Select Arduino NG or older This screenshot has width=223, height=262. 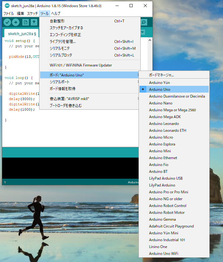point(174,199)
